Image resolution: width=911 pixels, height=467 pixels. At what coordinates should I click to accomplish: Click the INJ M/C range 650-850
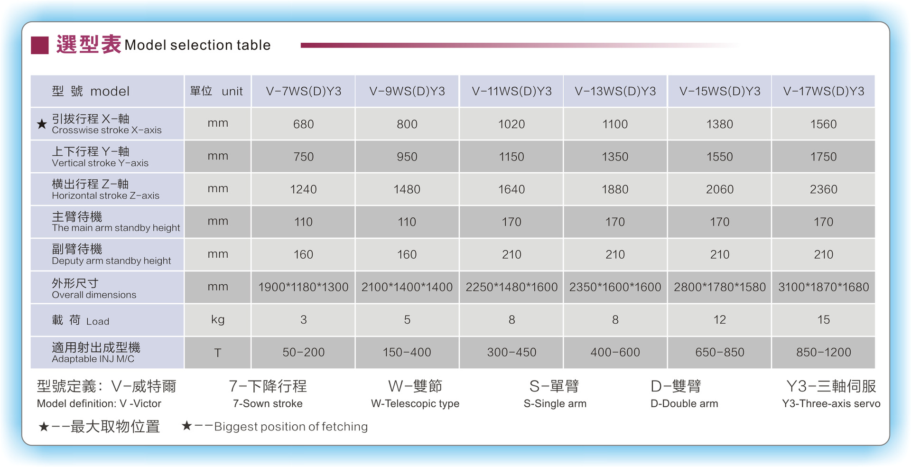(x=720, y=353)
